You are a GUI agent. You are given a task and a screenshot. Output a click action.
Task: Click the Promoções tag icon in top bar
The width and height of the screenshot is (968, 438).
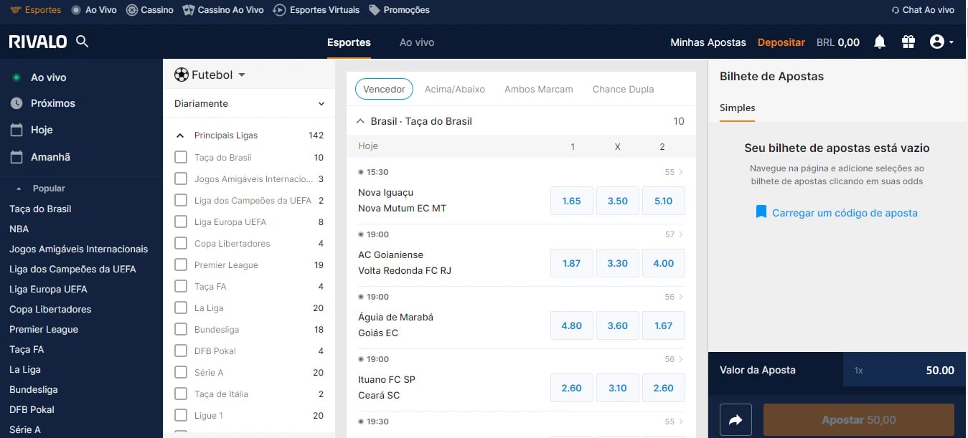[x=374, y=10]
